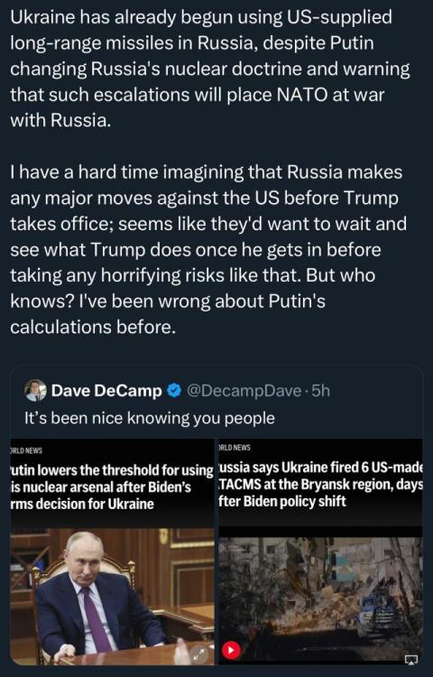
Task: Click the photo of Putin seated at desk
Action: pos(113,597)
